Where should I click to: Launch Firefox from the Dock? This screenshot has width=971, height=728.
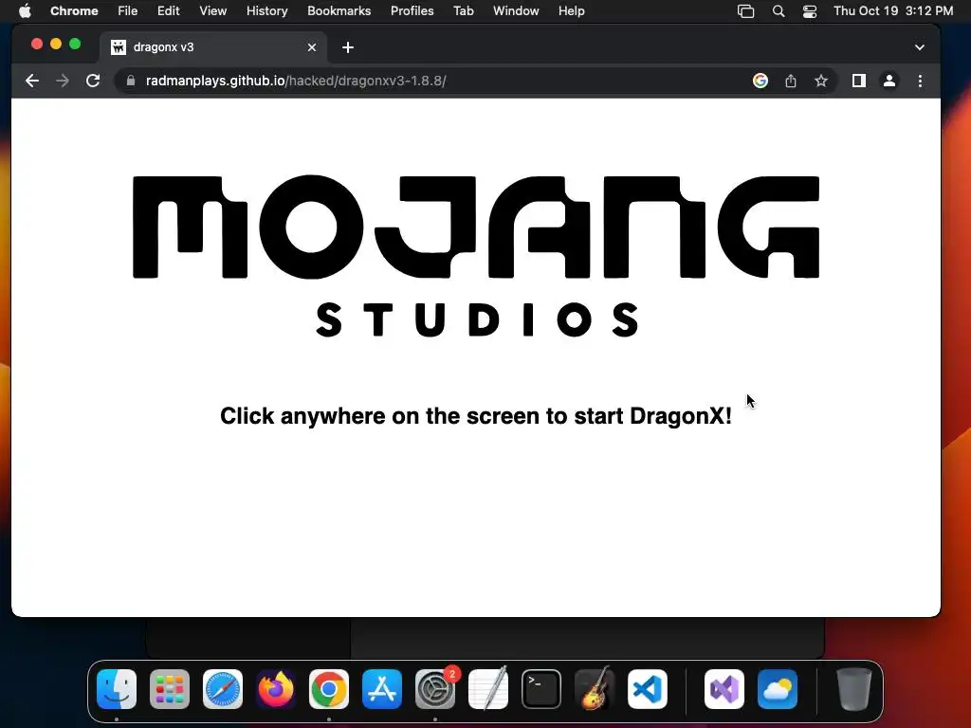[x=276, y=689]
